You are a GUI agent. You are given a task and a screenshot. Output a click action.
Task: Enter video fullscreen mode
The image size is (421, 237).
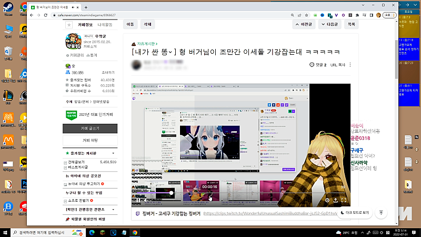click(344, 200)
